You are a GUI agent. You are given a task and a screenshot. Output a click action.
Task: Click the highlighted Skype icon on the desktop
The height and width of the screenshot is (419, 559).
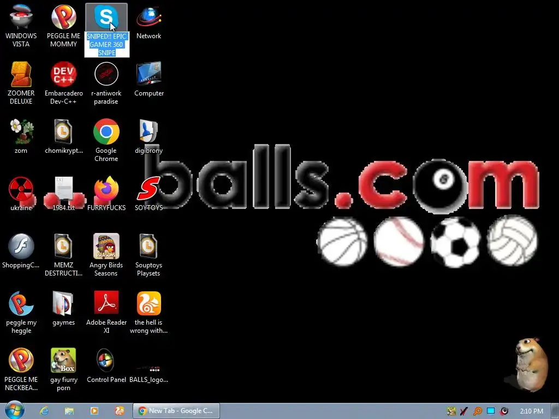click(x=106, y=17)
